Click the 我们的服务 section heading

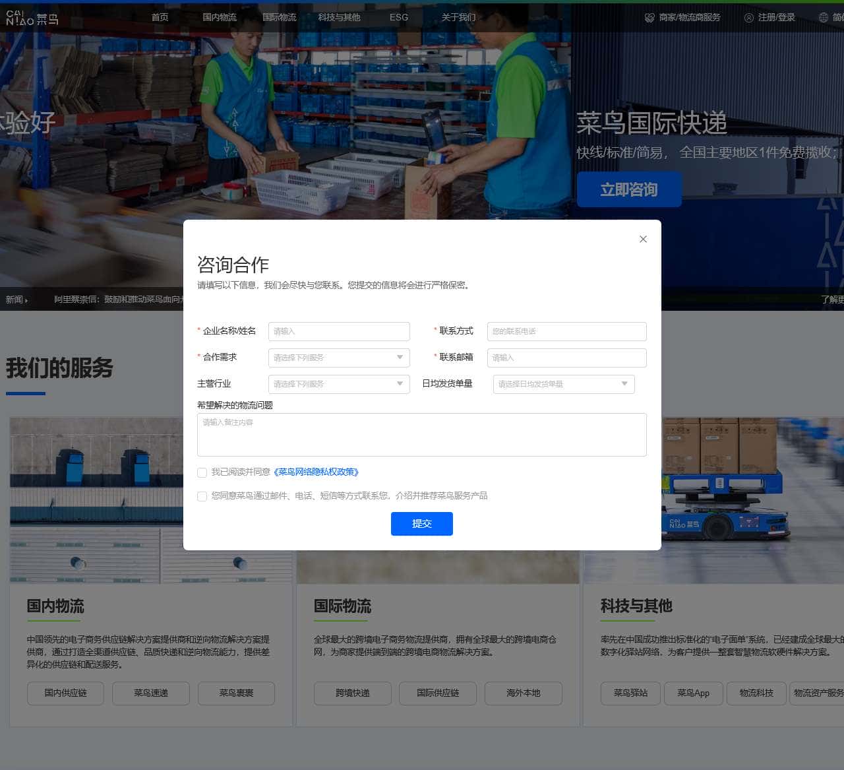[59, 368]
